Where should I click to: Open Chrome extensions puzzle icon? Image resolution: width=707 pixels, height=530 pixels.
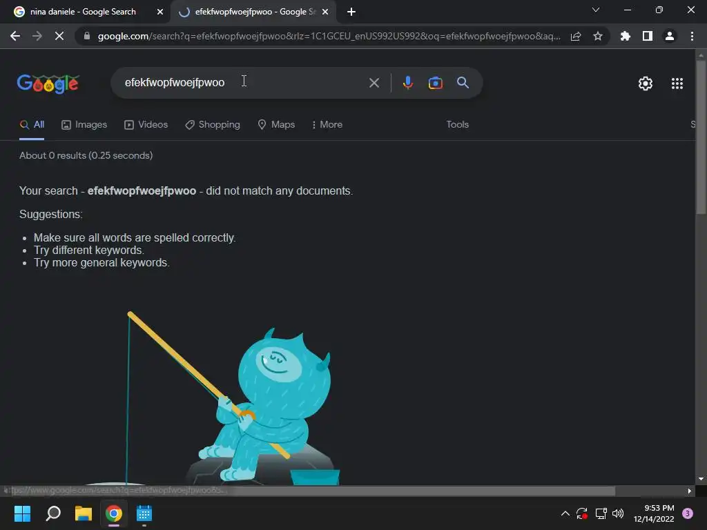point(626,36)
